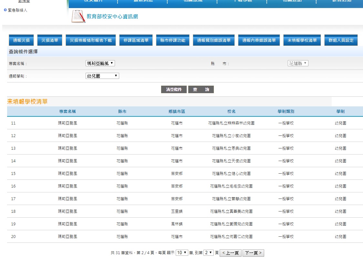Viewport: 363px width, 259px height.
Task: Open the jump-to-page dropdown showing 2
Action: (x=209, y=253)
